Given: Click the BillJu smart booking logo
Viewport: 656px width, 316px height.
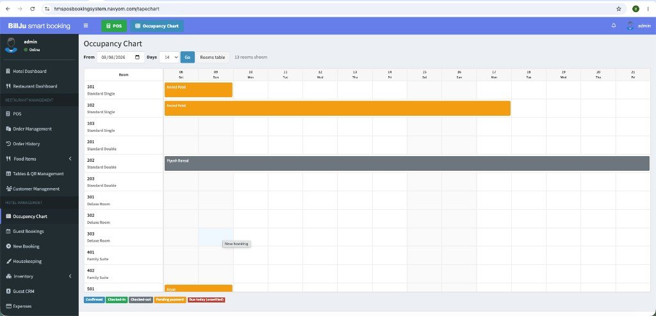Looking at the screenshot, I should click(x=39, y=26).
